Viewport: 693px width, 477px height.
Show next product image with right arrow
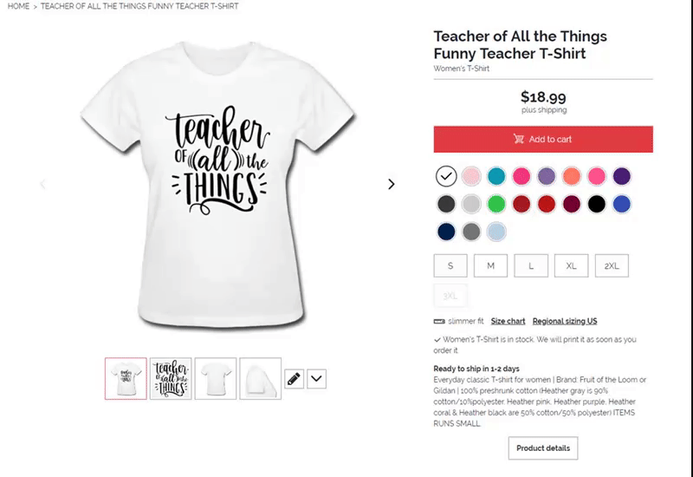[392, 184]
